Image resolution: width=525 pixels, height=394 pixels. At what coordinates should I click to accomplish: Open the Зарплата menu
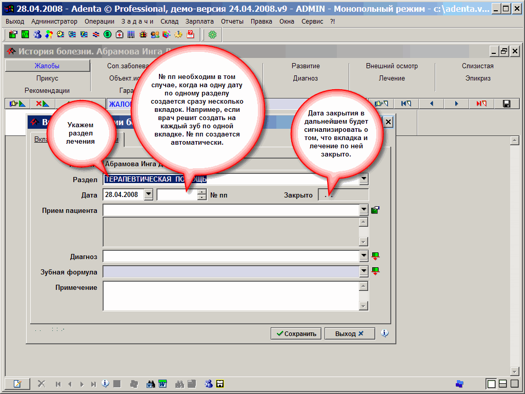tap(199, 22)
